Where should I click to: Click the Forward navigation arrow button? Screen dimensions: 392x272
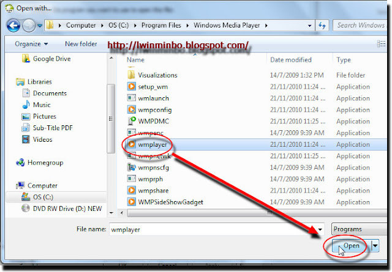(29, 26)
